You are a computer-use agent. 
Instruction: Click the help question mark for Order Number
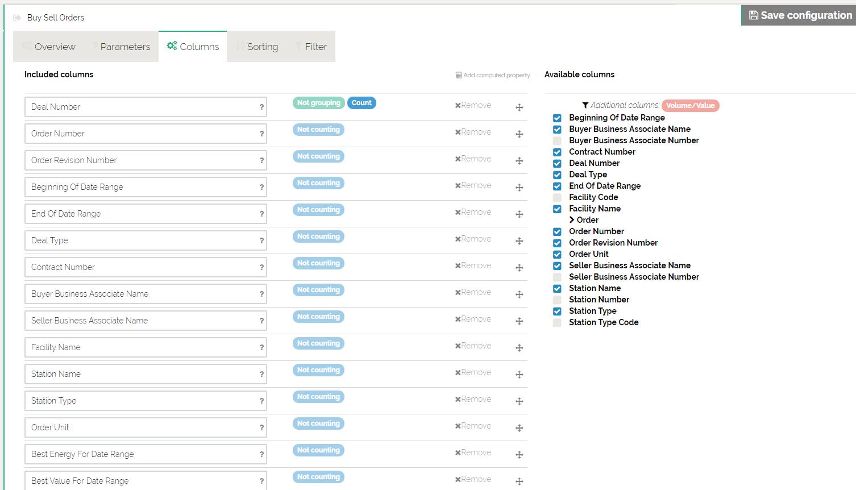pos(261,134)
